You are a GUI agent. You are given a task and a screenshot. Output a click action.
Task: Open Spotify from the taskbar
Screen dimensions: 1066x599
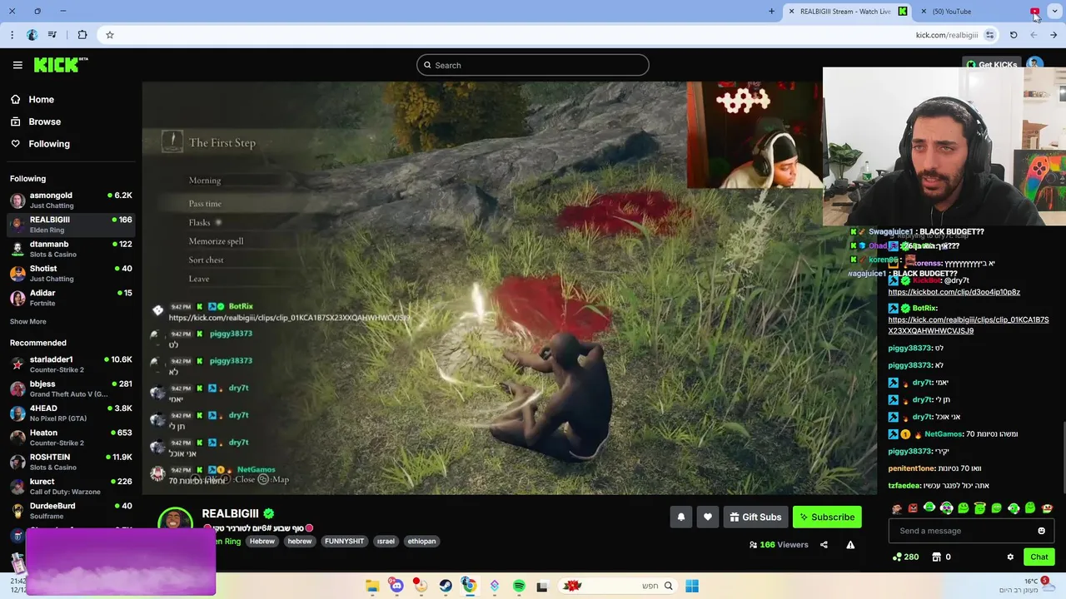[519, 586]
